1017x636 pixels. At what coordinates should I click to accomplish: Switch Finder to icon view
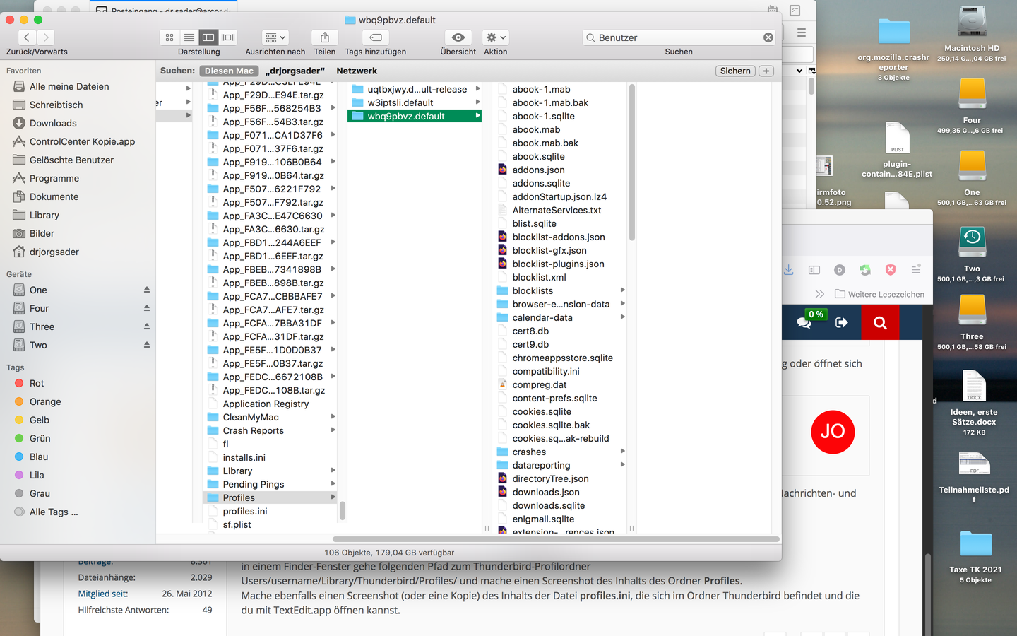point(169,37)
